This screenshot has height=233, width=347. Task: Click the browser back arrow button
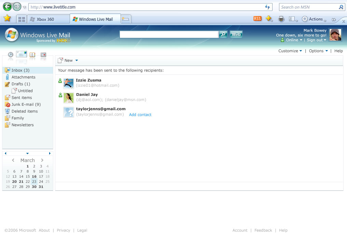point(7,6)
